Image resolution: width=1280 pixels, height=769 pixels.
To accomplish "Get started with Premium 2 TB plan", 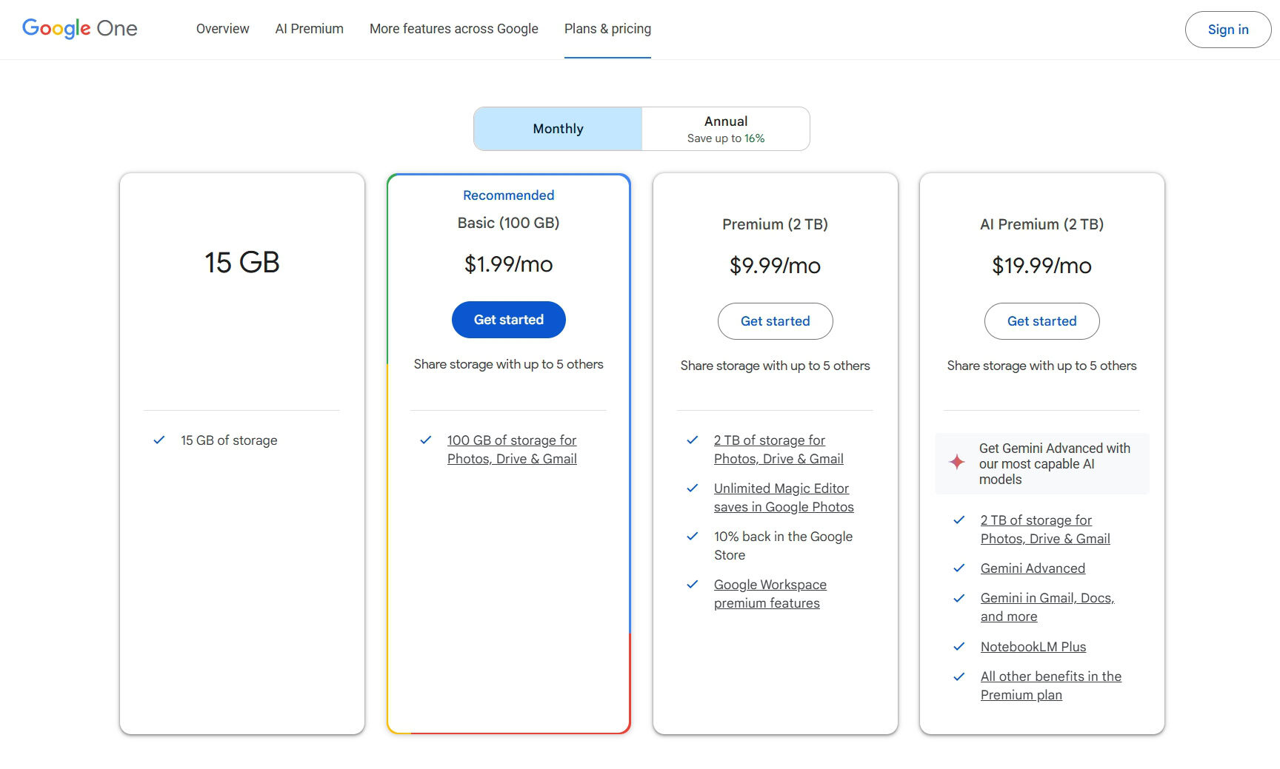I will click(775, 321).
